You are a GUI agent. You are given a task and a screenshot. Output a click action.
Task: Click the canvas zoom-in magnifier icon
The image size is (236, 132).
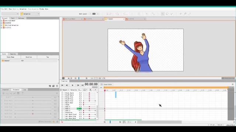(x=87, y=78)
